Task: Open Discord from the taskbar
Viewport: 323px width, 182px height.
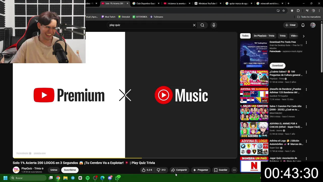Action: point(110,178)
